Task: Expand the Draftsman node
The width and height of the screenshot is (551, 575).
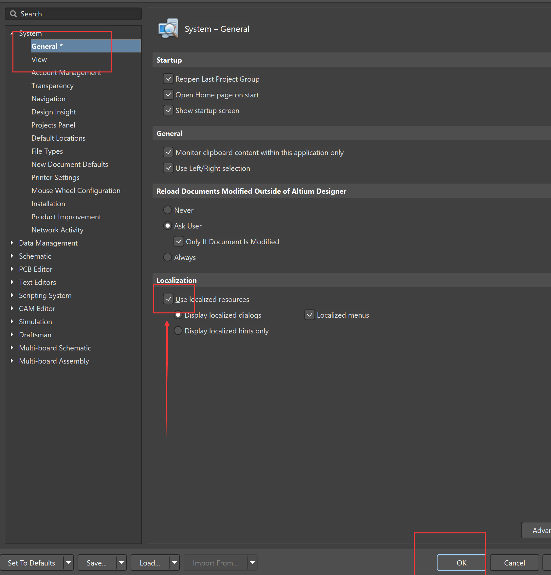Action: [x=12, y=335]
